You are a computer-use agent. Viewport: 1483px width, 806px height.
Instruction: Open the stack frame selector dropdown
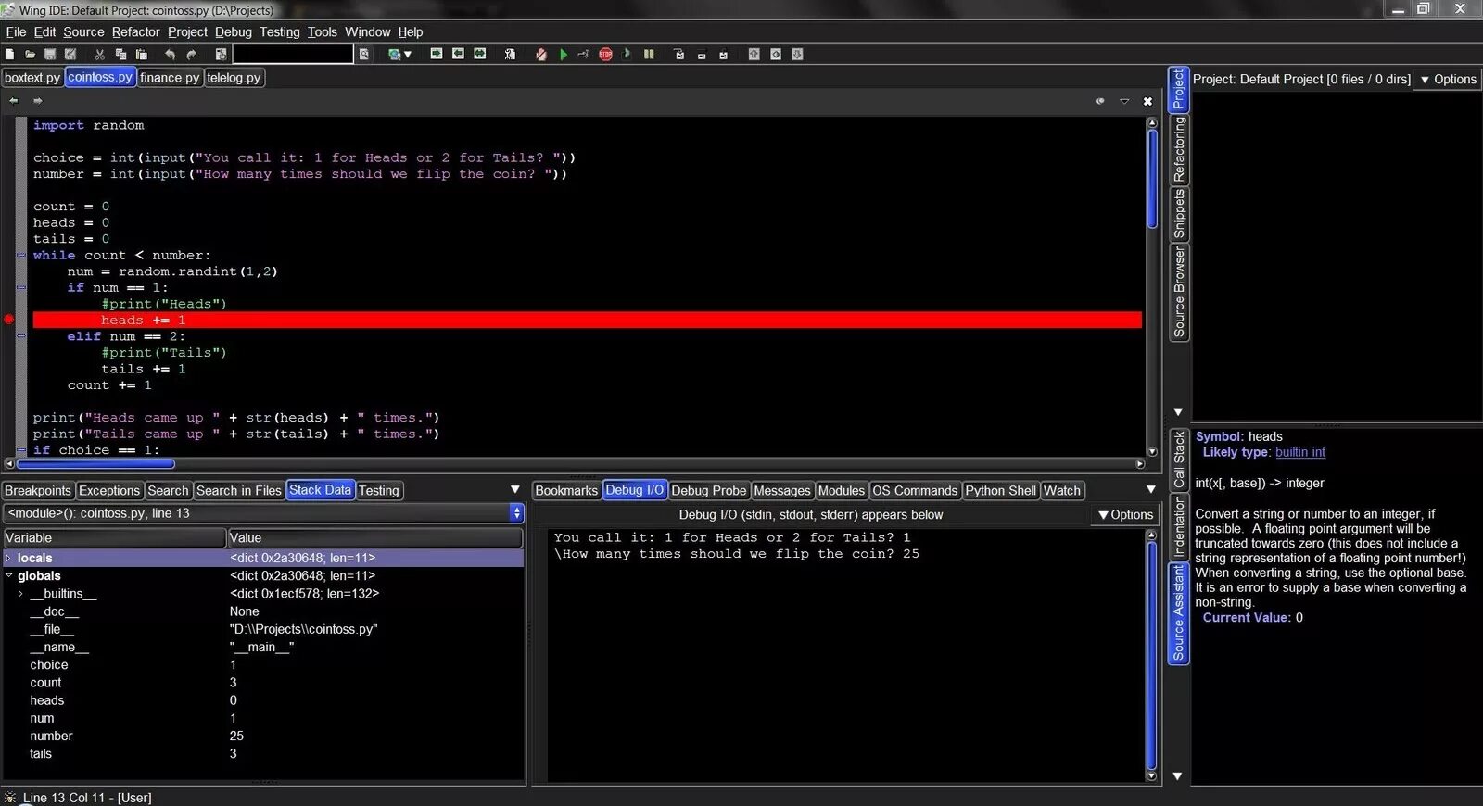(x=516, y=512)
